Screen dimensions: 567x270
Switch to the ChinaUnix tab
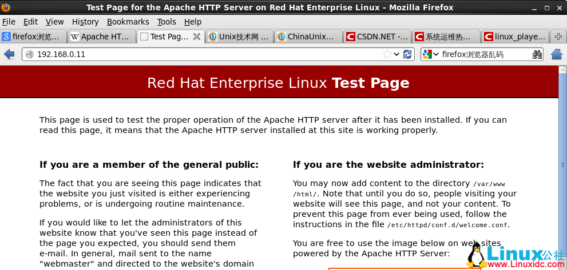click(308, 37)
